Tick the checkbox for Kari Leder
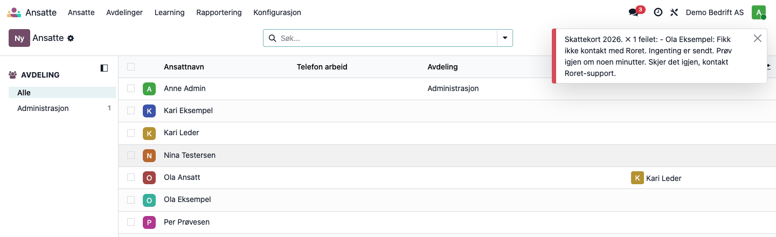This screenshot has width=776, height=237. click(x=131, y=133)
